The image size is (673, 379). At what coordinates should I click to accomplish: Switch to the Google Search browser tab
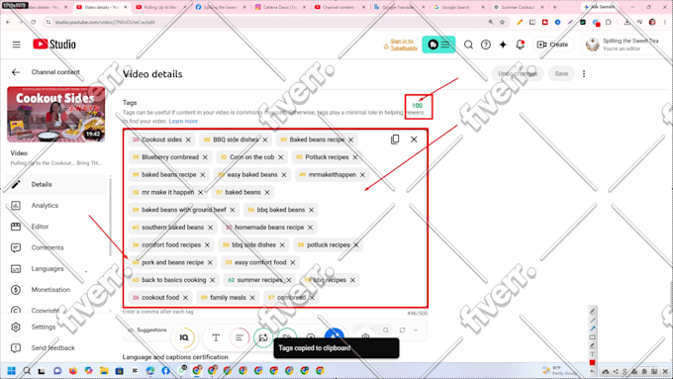tap(457, 7)
